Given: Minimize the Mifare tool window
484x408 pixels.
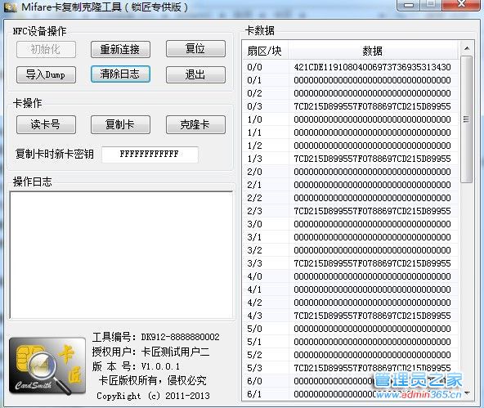Looking at the screenshot, I should click(409, 5).
